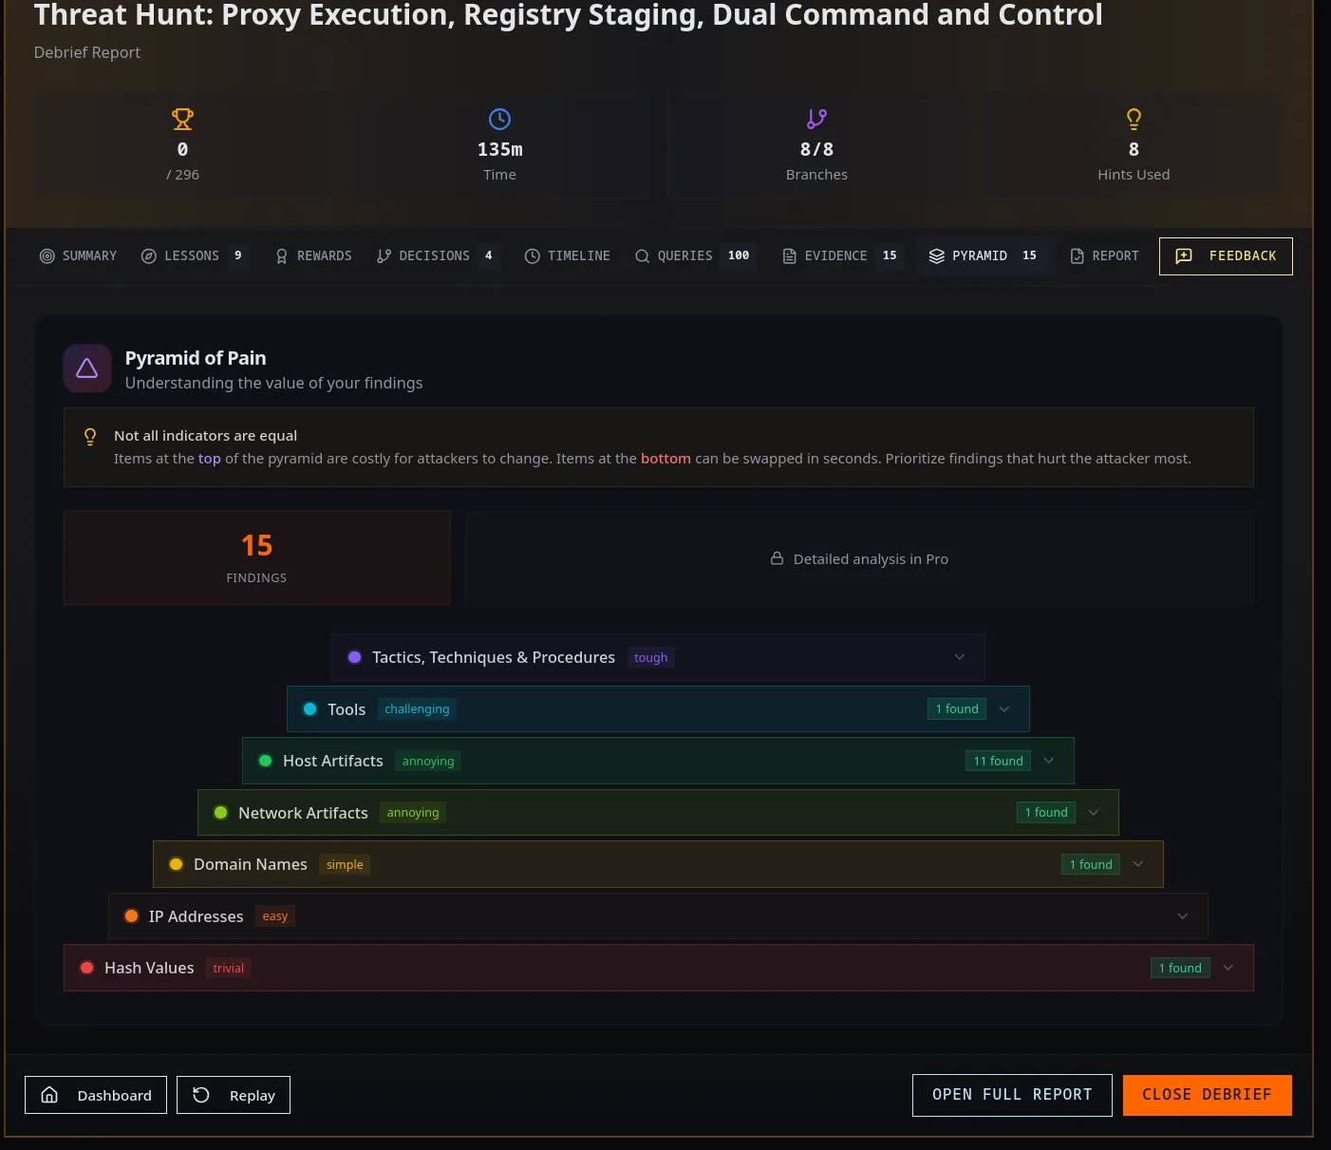The image size is (1331, 1150).
Task: Click the '1 found' badge on Hash Values
Action: (1180, 968)
